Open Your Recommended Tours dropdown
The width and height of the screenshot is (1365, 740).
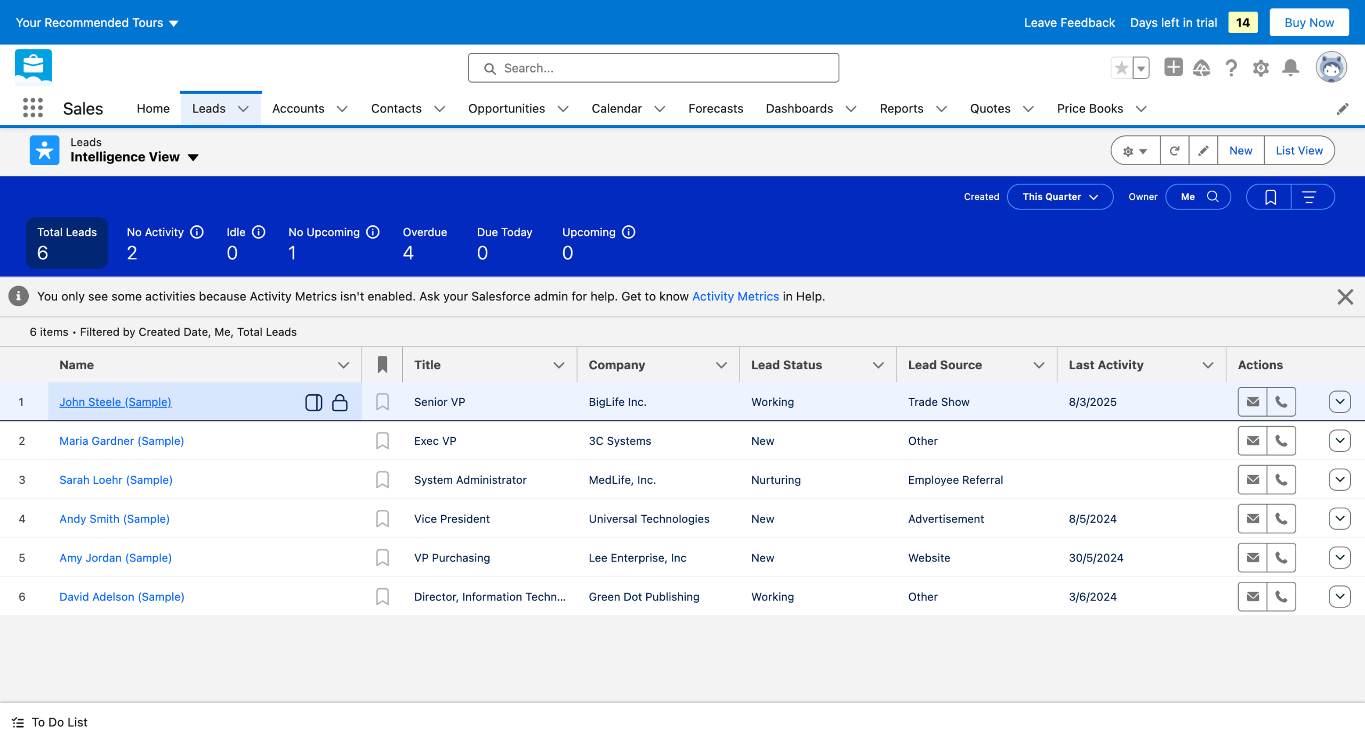(97, 22)
